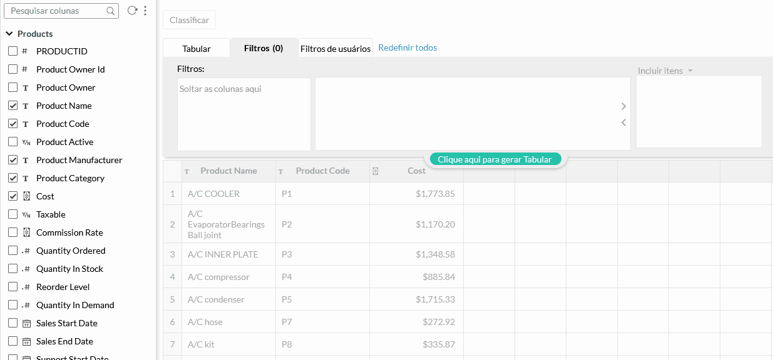Screen dimensions: 773x360
Task: Select the Filtros (0) tab
Action: [x=264, y=48]
